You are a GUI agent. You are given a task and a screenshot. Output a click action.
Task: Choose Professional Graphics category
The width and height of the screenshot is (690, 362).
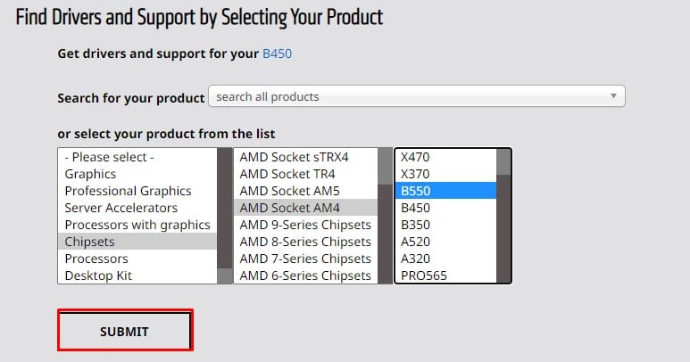pos(128,191)
